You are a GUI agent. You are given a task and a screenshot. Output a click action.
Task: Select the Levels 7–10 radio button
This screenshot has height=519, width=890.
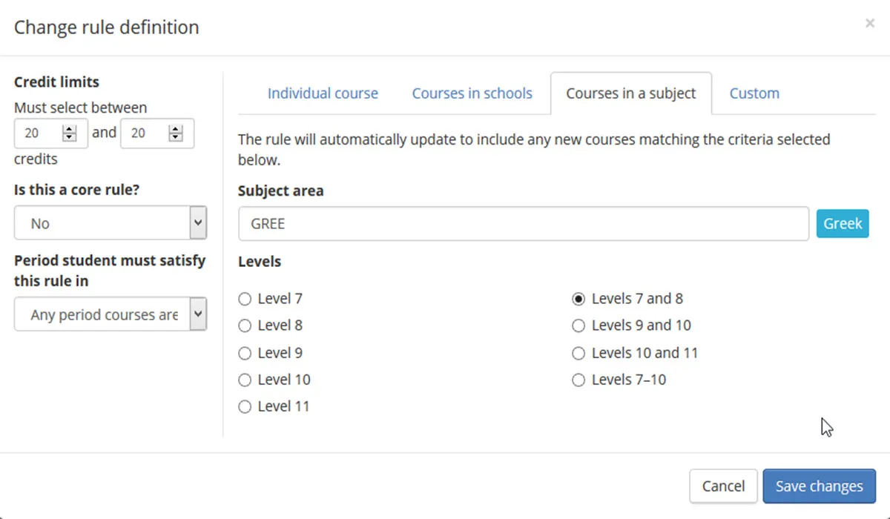coord(578,380)
